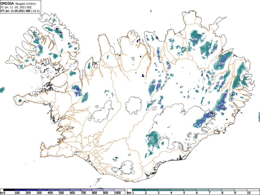Click the 'km' unit label on the kilometer legend

pyautogui.click(x=129, y=193)
